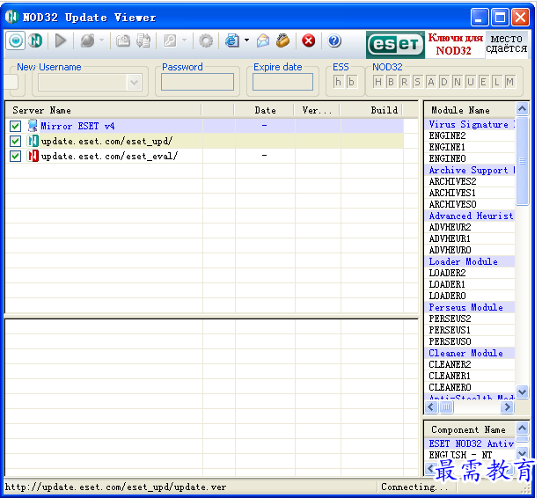Screen dimensions: 542x498
Task: Select the 'update.eset.com/eset_eval/' row text
Action: (x=109, y=157)
